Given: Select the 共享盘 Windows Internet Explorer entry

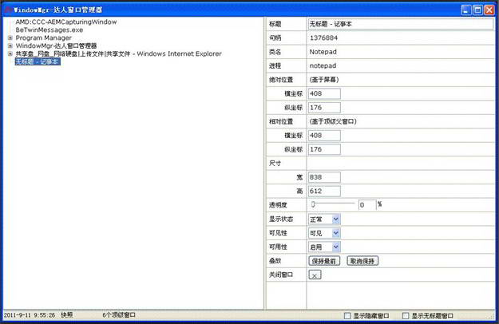Looking at the screenshot, I should click(x=119, y=53).
